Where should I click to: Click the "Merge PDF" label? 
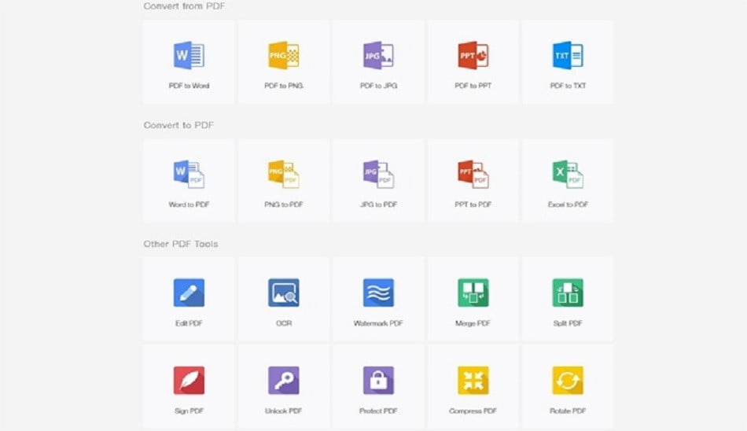(473, 323)
